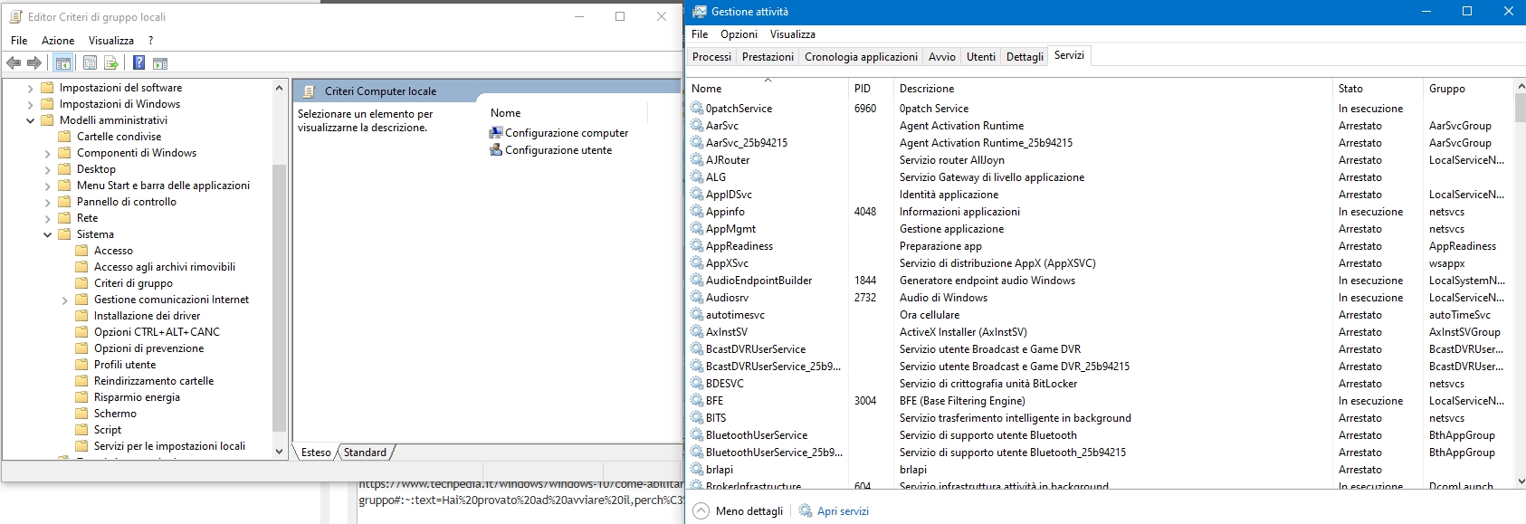Screen dimensions: 1526x524
Task: Click the Apri servizi link
Action: pos(843,511)
